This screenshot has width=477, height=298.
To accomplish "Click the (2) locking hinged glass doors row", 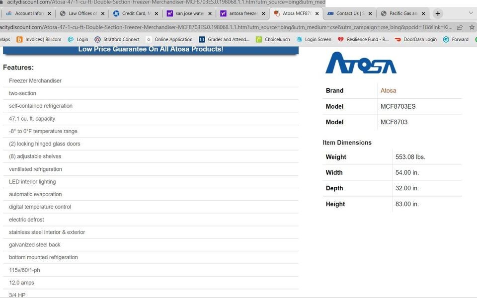I will [x=151, y=144].
